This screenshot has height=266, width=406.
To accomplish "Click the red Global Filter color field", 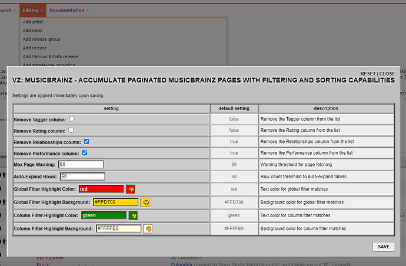I will (x=101, y=189).
